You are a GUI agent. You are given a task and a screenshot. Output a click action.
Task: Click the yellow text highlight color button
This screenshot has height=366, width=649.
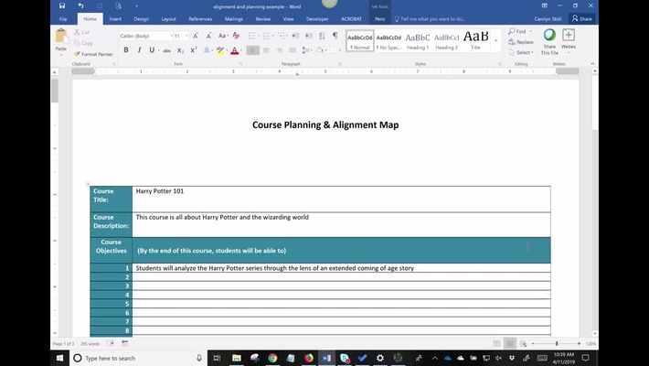pos(220,50)
